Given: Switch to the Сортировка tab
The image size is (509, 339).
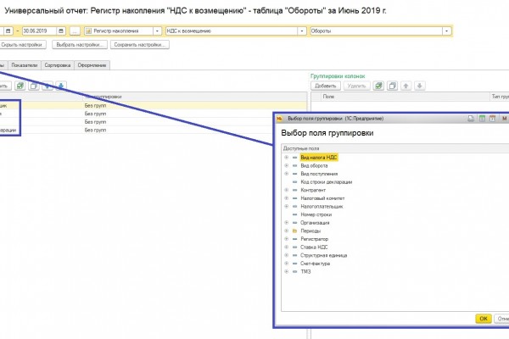Looking at the screenshot, I should click(x=58, y=65).
